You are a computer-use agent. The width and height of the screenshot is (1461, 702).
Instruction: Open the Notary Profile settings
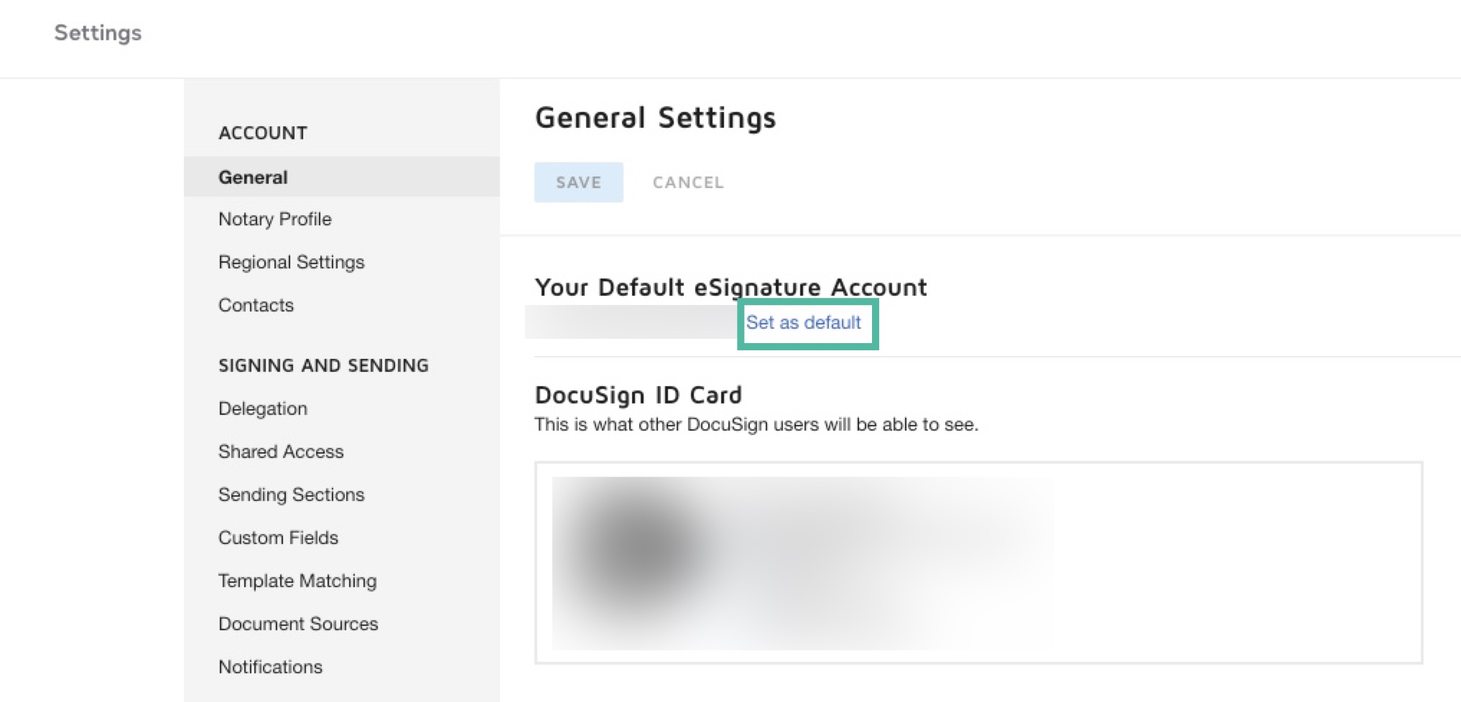(x=274, y=219)
